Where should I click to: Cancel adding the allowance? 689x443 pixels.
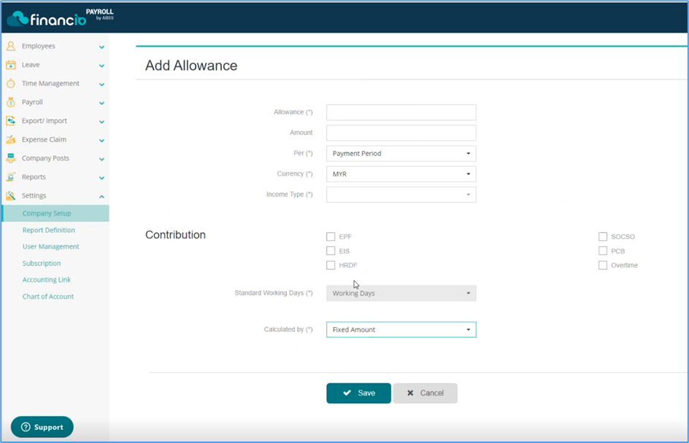(426, 393)
